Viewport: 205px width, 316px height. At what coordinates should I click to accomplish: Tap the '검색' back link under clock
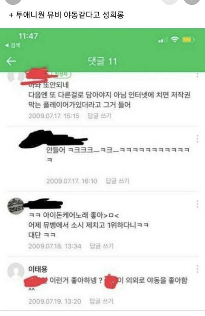13,45
